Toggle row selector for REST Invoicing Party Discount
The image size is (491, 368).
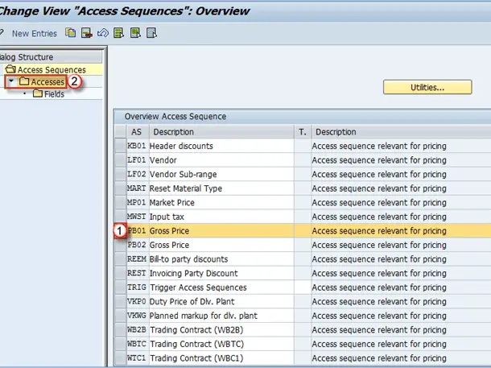120,273
